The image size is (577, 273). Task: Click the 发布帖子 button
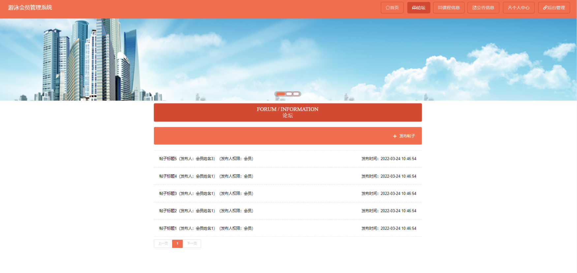404,136
